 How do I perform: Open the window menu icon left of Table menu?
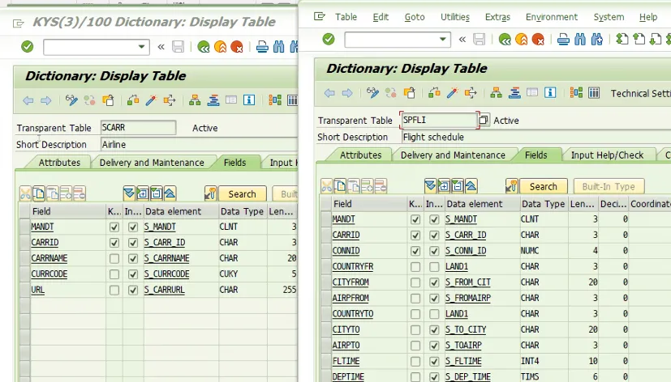pos(319,17)
